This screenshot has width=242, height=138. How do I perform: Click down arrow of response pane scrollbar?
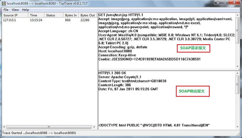[x=237, y=127]
